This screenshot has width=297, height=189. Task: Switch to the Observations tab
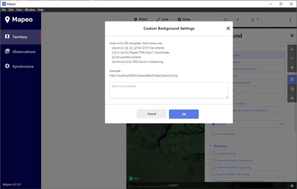(x=20, y=52)
